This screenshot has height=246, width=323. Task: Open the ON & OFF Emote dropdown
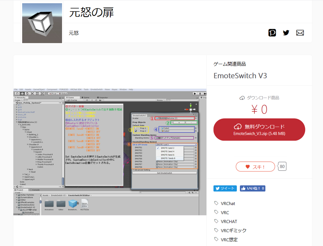point(175,144)
